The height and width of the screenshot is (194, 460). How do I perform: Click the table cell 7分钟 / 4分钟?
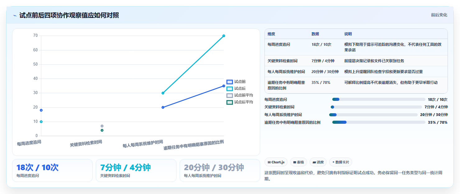point(323,61)
